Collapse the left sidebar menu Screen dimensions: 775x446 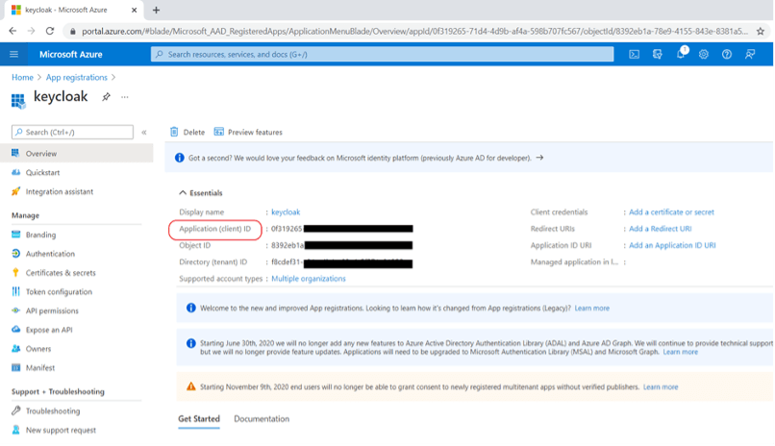click(144, 133)
